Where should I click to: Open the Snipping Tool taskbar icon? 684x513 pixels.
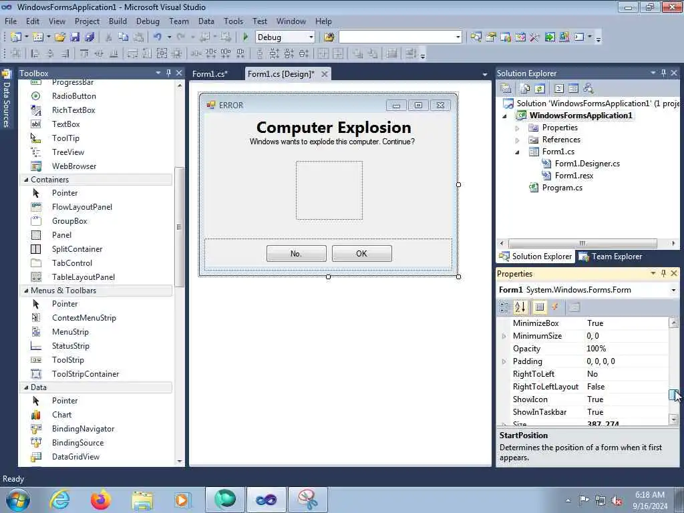(307, 500)
